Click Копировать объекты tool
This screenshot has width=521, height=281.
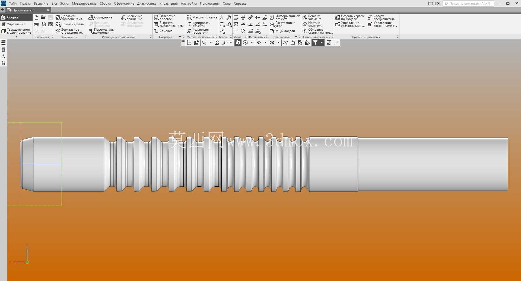coord(198,24)
